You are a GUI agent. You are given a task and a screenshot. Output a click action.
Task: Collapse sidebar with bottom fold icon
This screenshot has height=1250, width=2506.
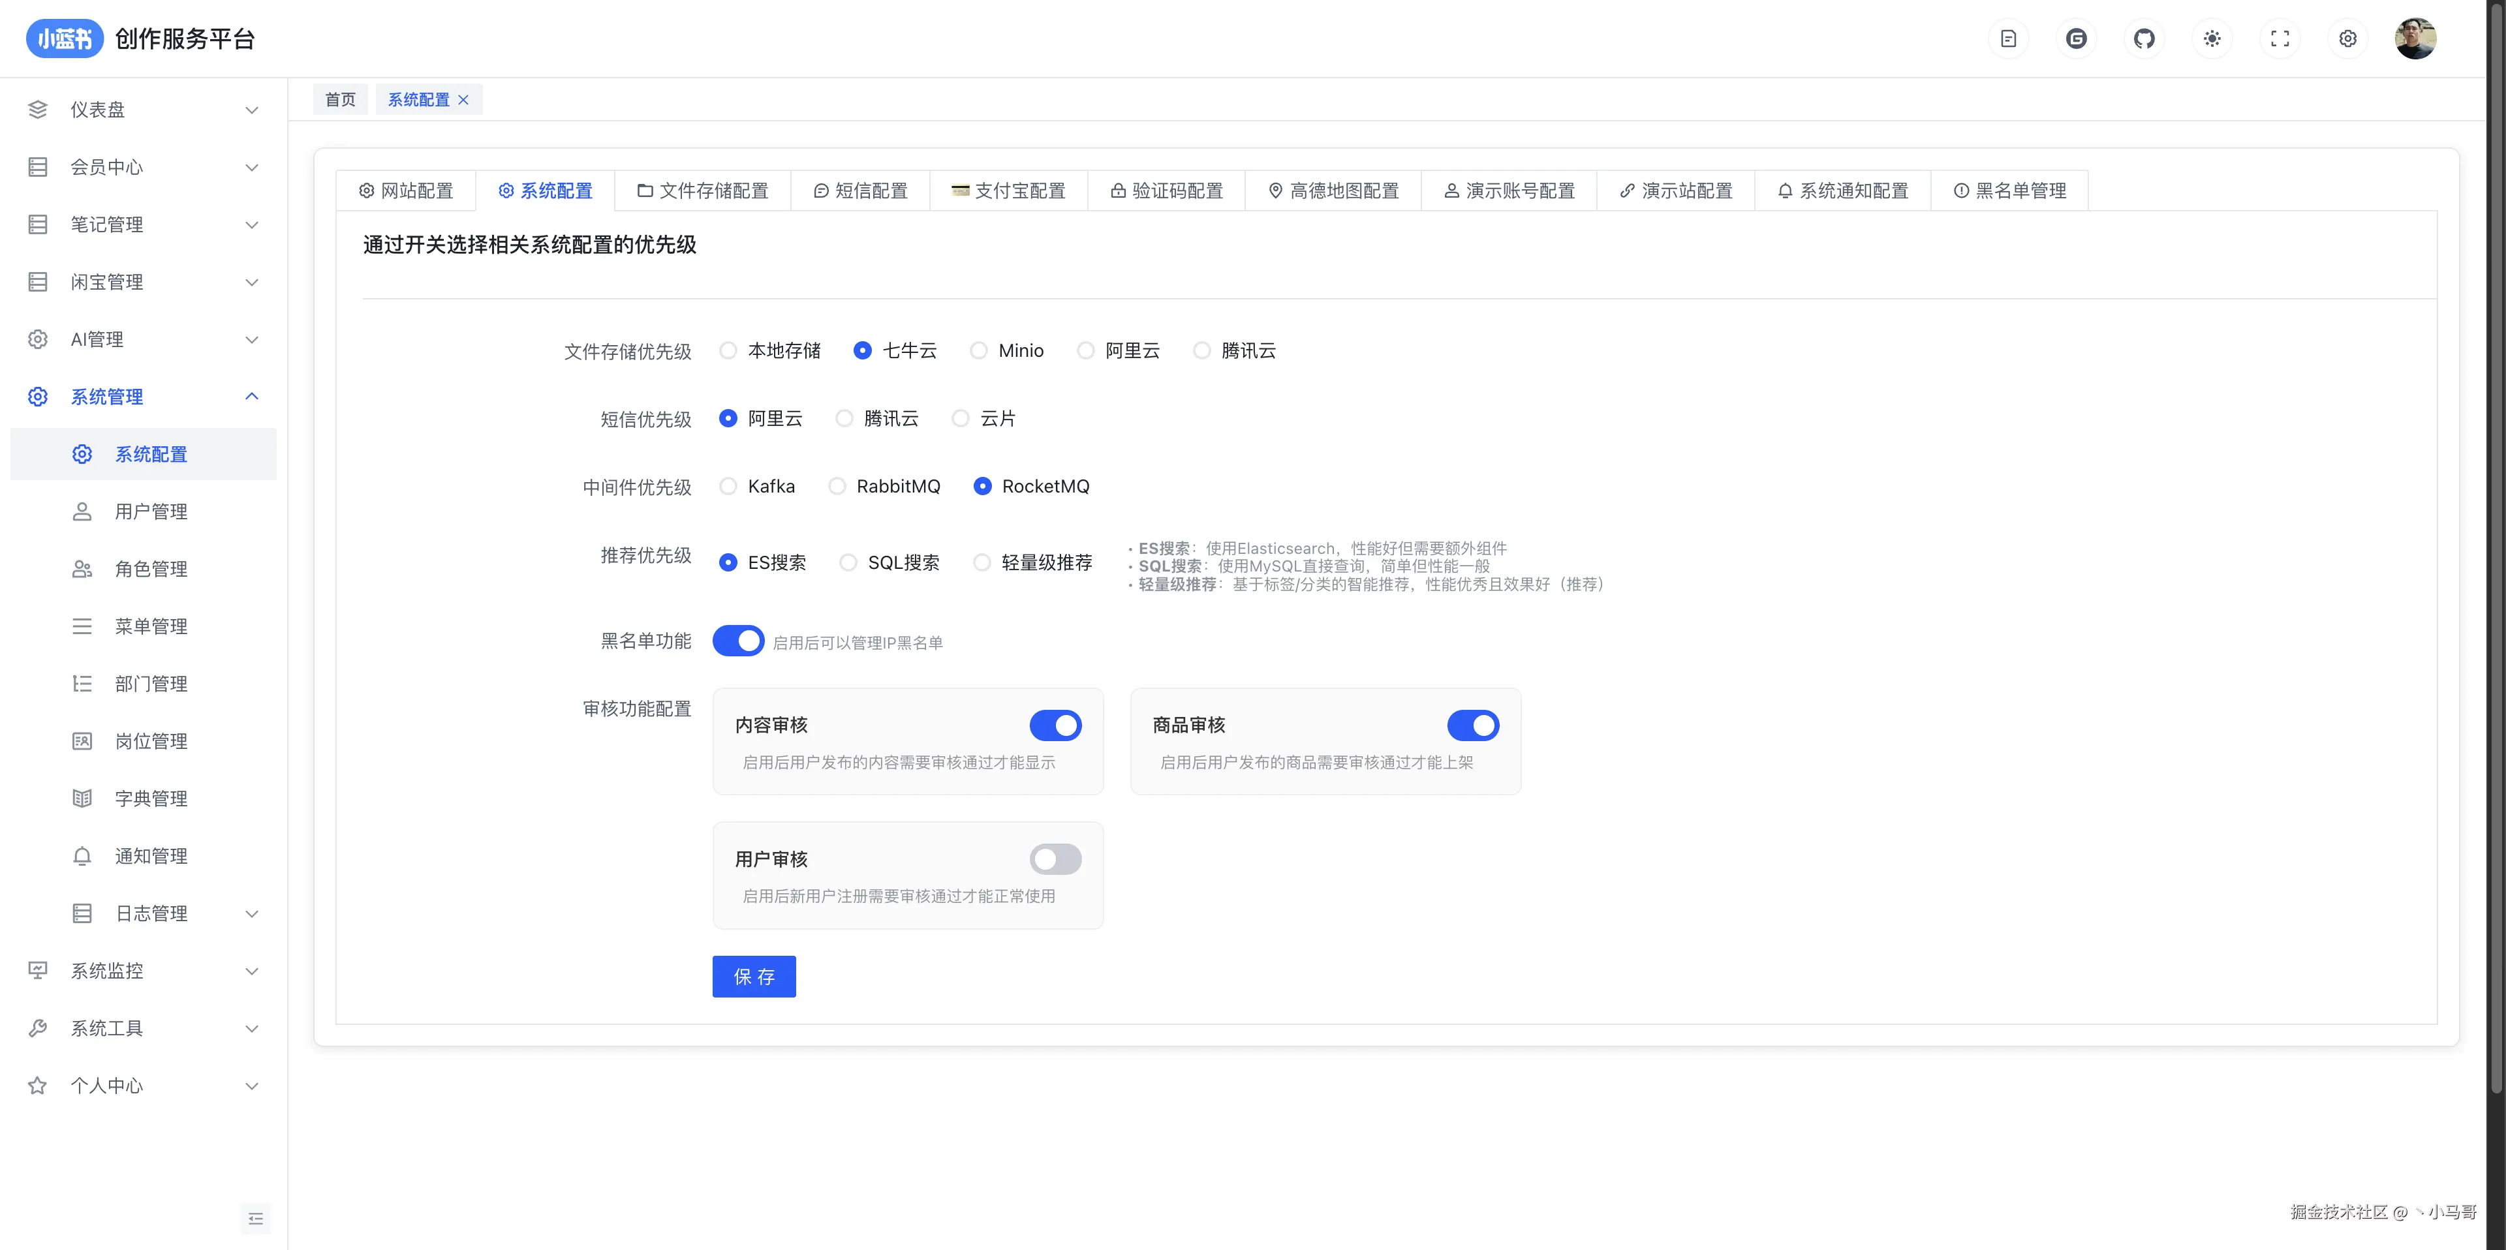tap(256, 1219)
